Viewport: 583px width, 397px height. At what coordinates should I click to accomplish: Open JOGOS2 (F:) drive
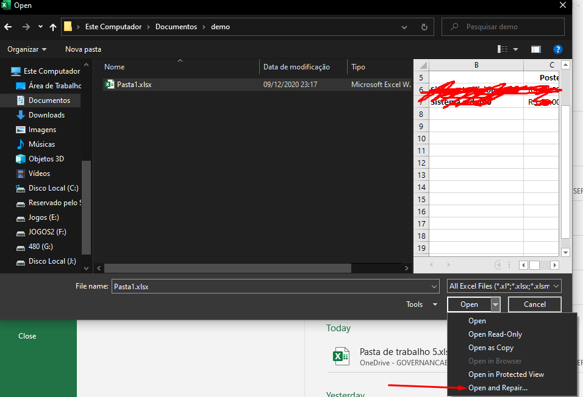pyautogui.click(x=41, y=232)
